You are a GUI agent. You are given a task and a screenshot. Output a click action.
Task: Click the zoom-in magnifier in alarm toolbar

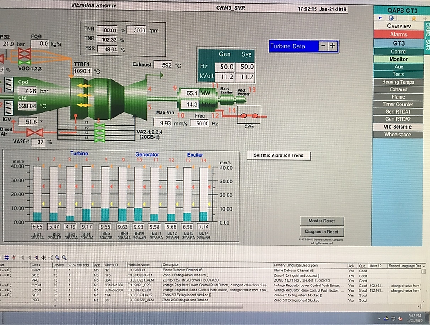click(57, 257)
